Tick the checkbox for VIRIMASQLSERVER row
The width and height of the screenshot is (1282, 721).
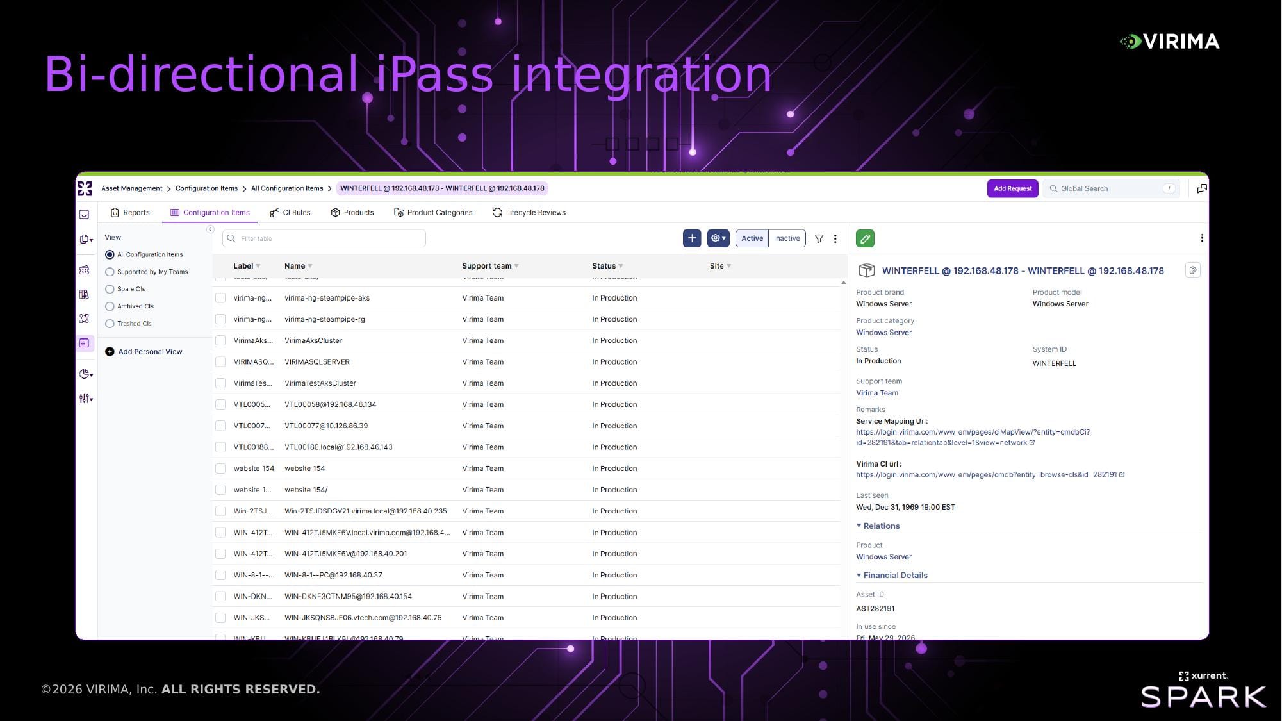tap(220, 361)
